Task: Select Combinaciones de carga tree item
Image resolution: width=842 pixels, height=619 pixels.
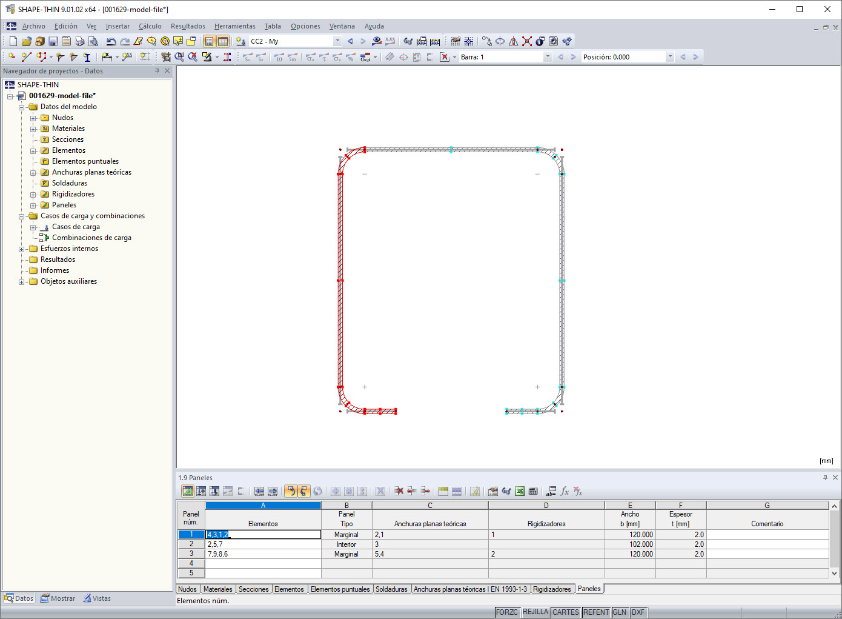Action: pos(91,238)
